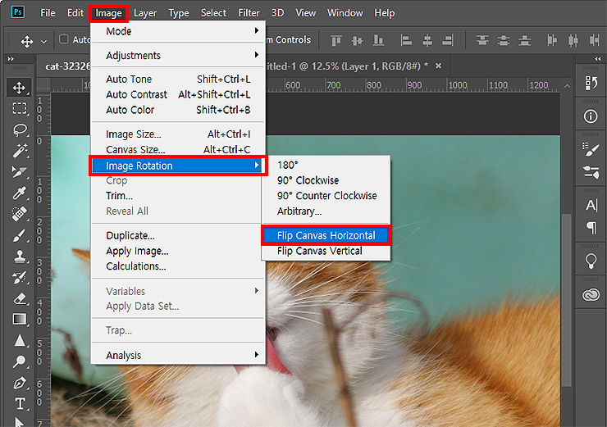Open the Paragraph panel icon

coord(591,228)
